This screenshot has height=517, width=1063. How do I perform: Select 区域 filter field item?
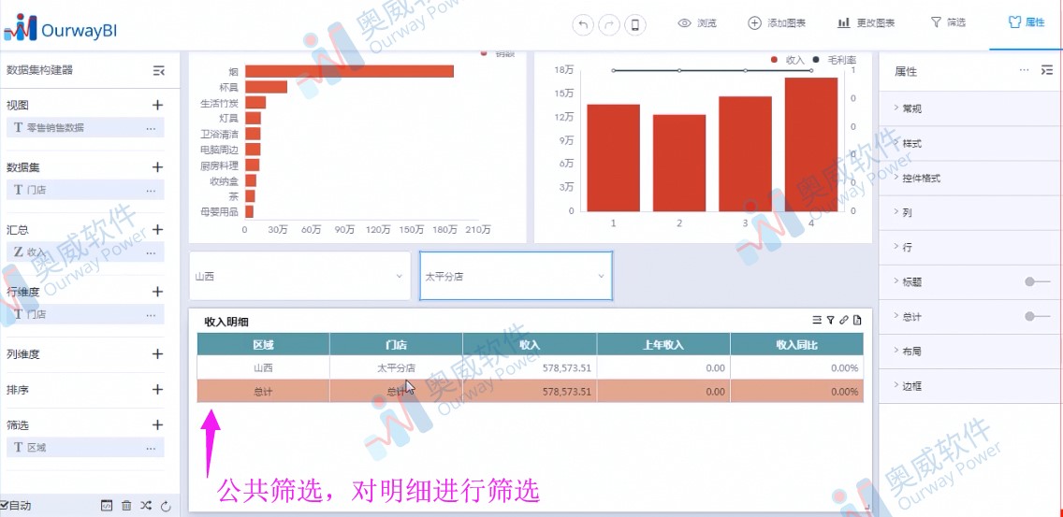[85, 447]
